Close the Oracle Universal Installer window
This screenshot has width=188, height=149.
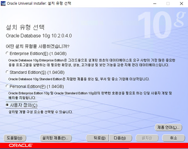click(181, 4)
